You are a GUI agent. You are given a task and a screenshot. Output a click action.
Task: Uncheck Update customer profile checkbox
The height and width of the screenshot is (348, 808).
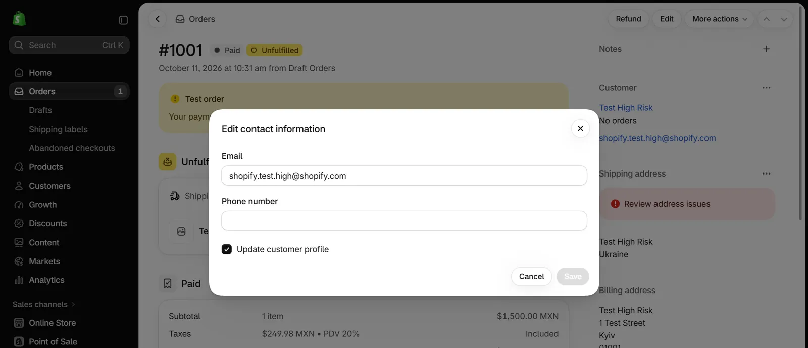coord(227,249)
